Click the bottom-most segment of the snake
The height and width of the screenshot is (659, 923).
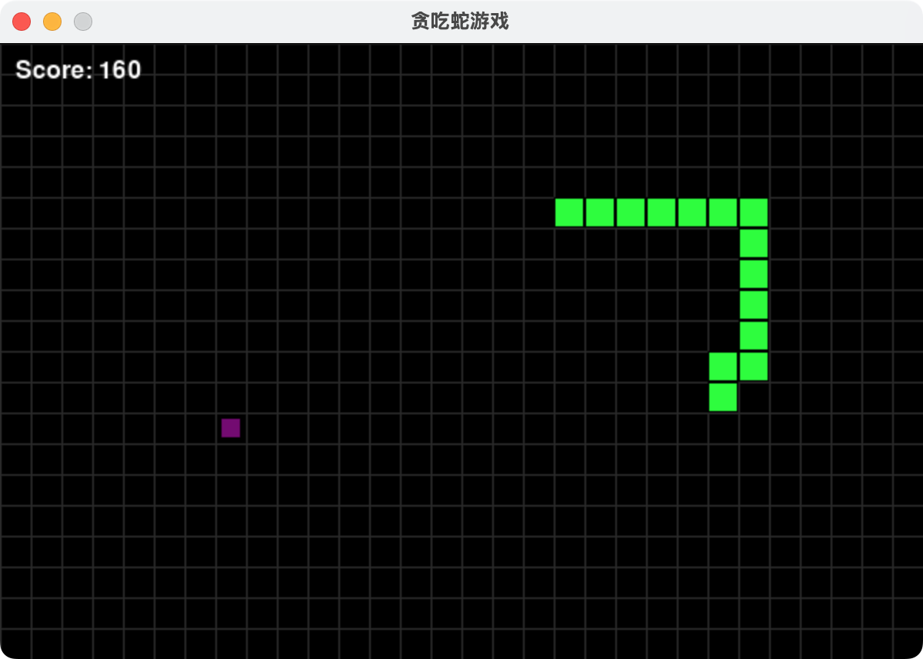click(723, 397)
